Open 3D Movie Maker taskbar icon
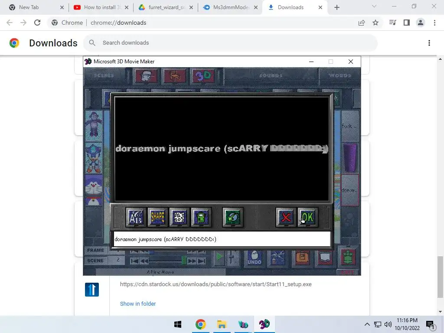This screenshot has width=444, height=333. coord(264,324)
